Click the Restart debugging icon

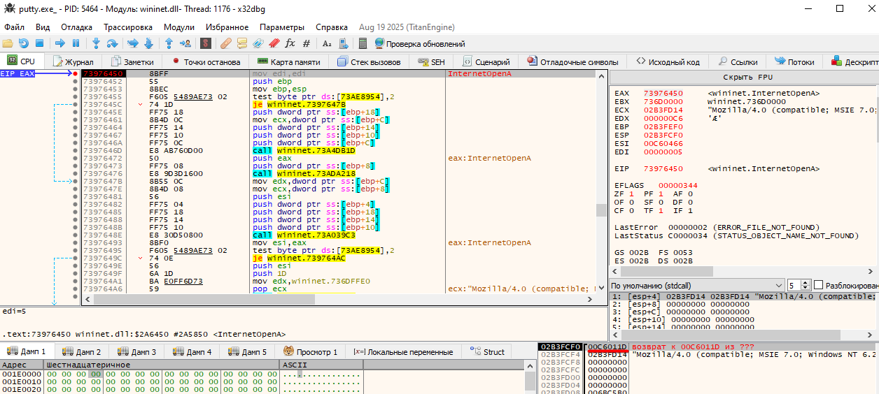(24, 43)
